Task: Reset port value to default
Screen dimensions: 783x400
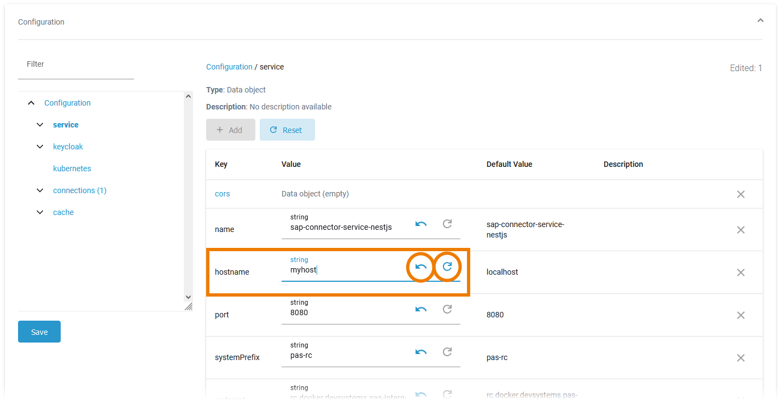Action: 447,310
